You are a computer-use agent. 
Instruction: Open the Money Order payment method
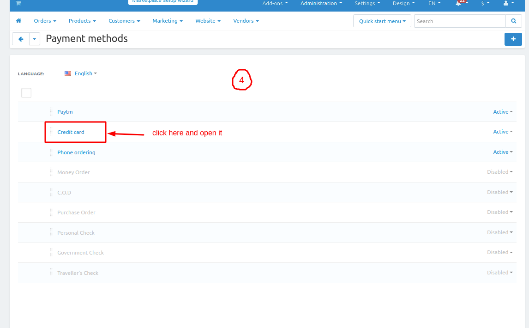pyautogui.click(x=73, y=172)
